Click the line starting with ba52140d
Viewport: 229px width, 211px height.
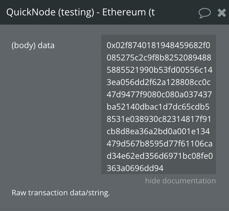tap(158, 107)
